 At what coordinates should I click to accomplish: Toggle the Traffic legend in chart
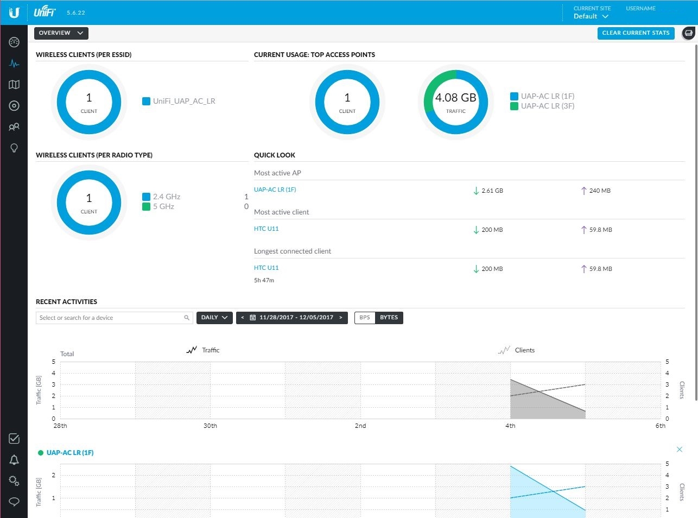[x=202, y=350]
